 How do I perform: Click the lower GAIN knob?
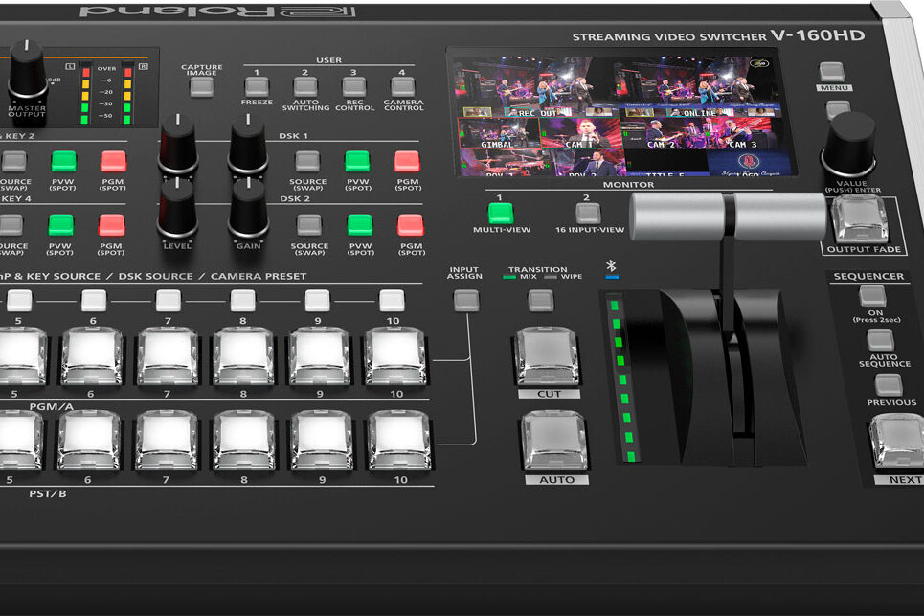click(249, 209)
